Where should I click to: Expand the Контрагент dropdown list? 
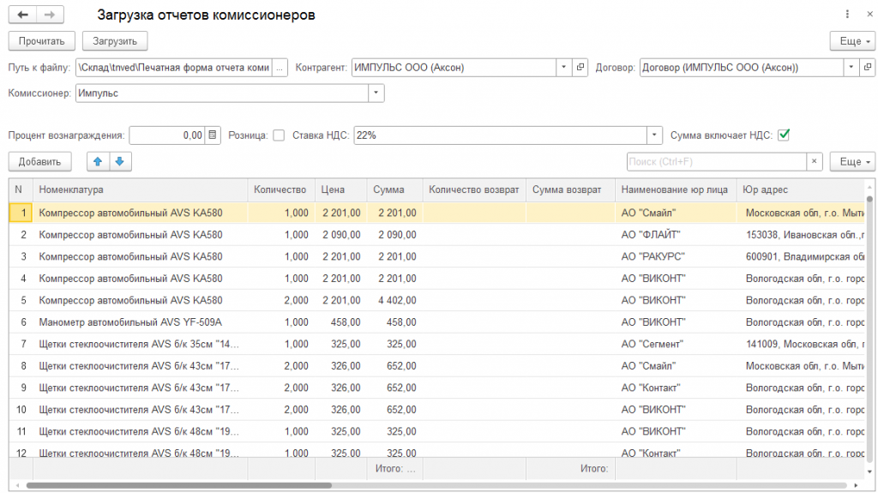pos(564,67)
